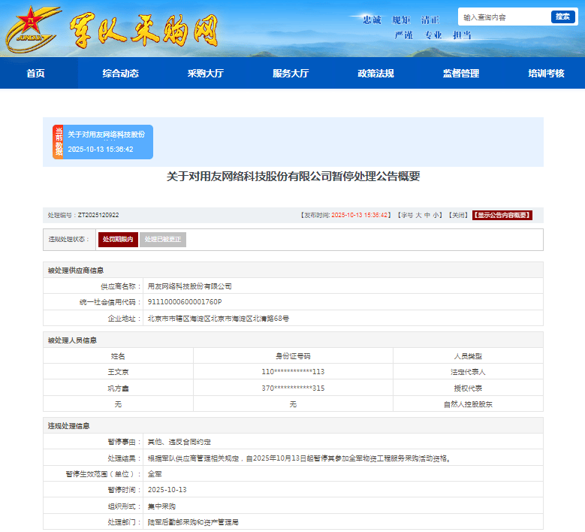Select the gray 处理已被更正 status tab
The image size is (585, 532).
[x=162, y=240]
